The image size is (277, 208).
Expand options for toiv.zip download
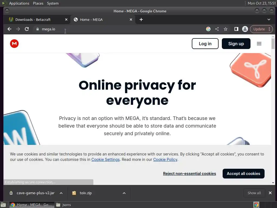tap(124, 193)
